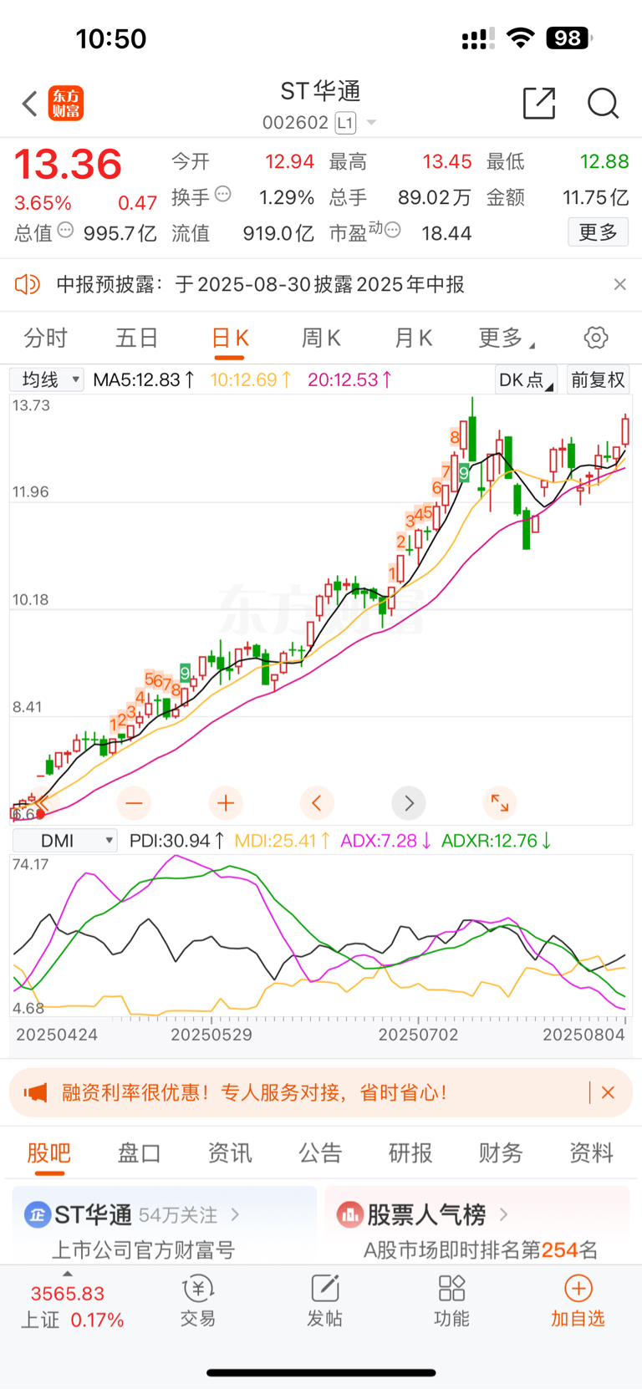The image size is (642, 1389).
Task: Tap the ADX:7.28 indicator value
Action: (385, 841)
